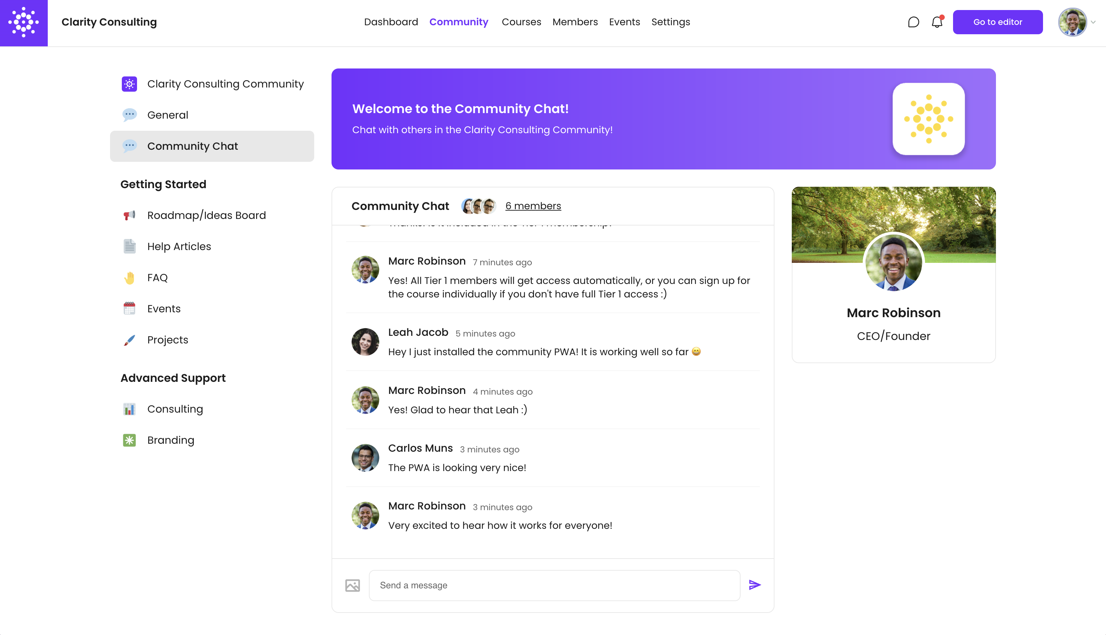
Task: Open the chat bubble messages icon
Action: click(x=913, y=22)
